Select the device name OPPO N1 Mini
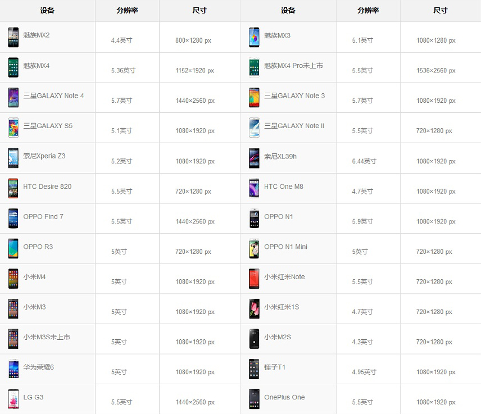Screen dimensions: 481x414 point(285,247)
